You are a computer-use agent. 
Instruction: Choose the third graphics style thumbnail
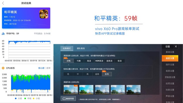[102, 89]
